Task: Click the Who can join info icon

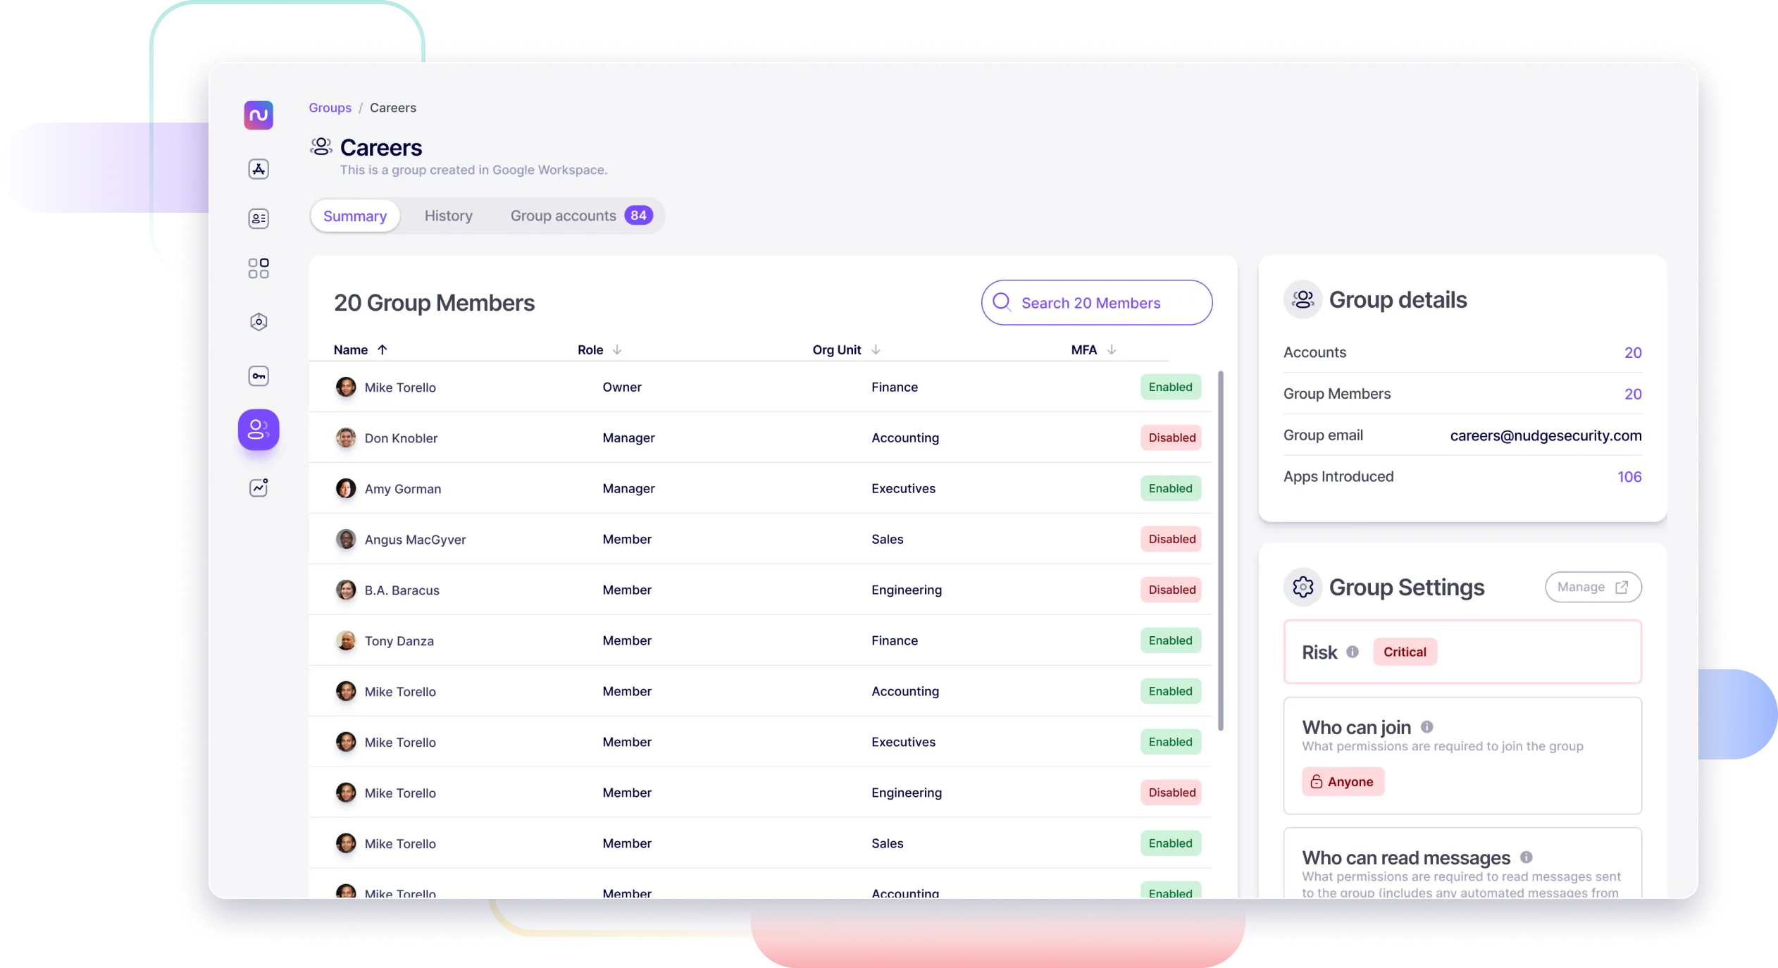Action: click(x=1428, y=727)
